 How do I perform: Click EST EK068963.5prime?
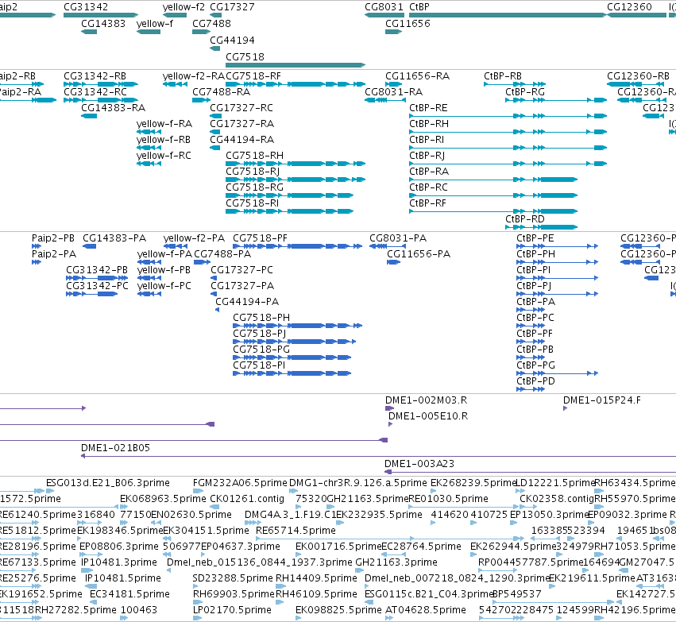[x=163, y=499]
